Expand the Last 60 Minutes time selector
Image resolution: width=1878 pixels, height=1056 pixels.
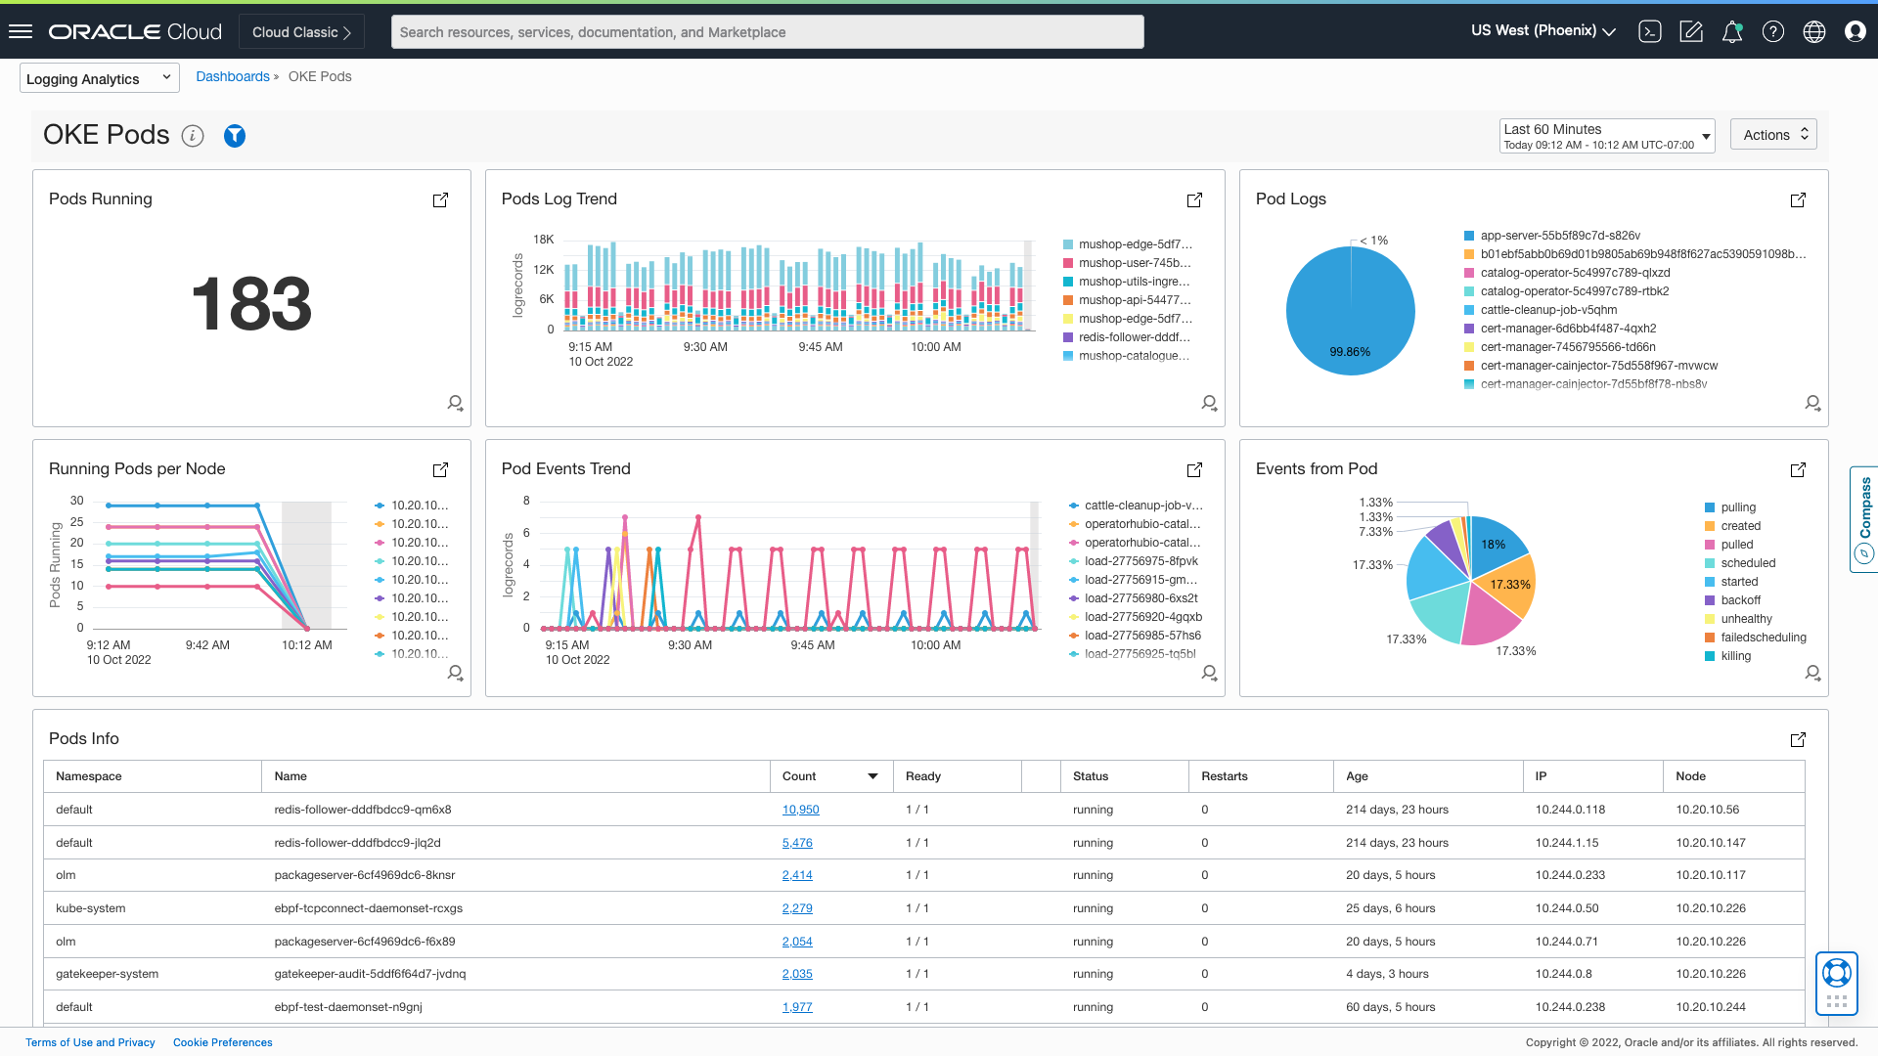click(x=1607, y=136)
